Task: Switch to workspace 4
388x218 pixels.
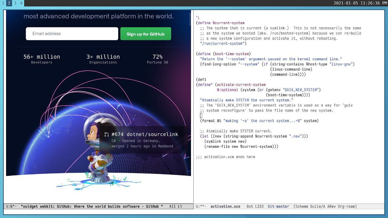Action: (21, 3)
